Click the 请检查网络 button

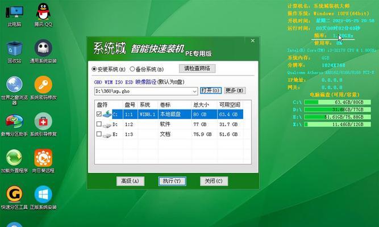(x=197, y=69)
